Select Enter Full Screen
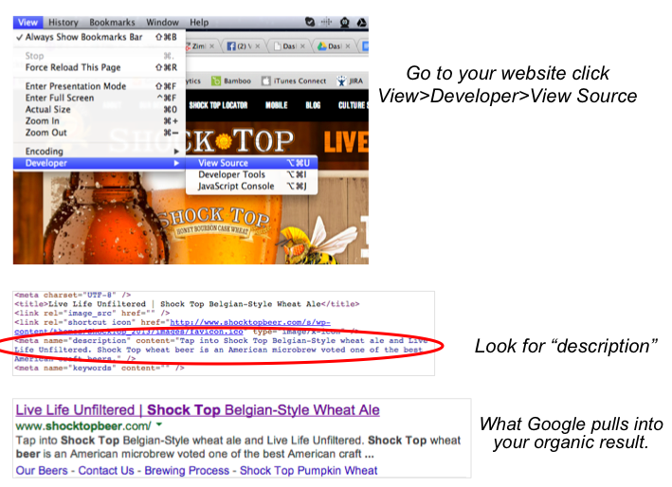 point(100,99)
